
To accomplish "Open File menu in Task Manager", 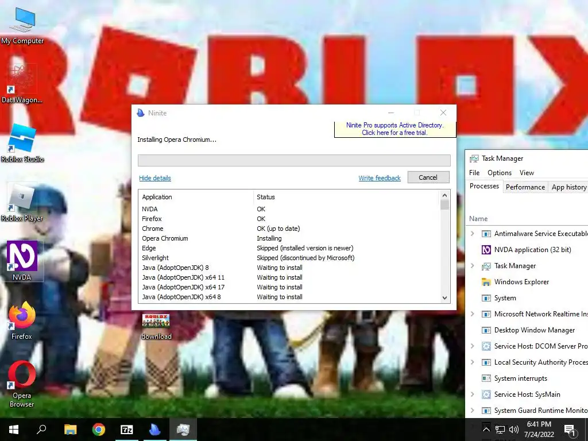I will point(474,172).
